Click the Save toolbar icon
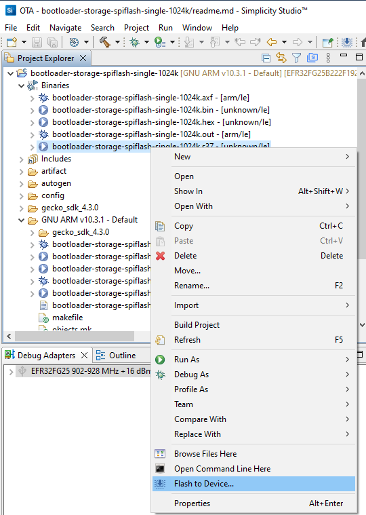The image size is (366, 515). point(37,42)
